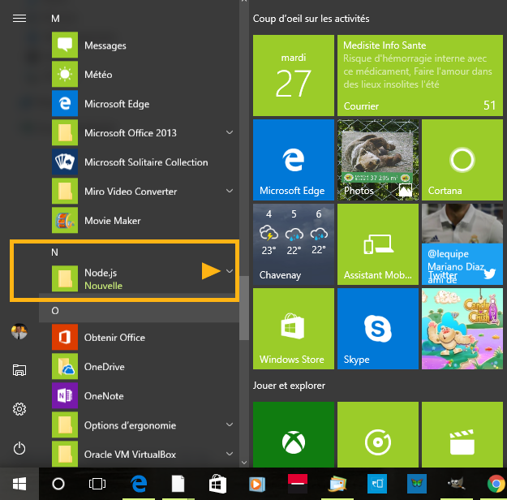Click the letter N section header

54,252
